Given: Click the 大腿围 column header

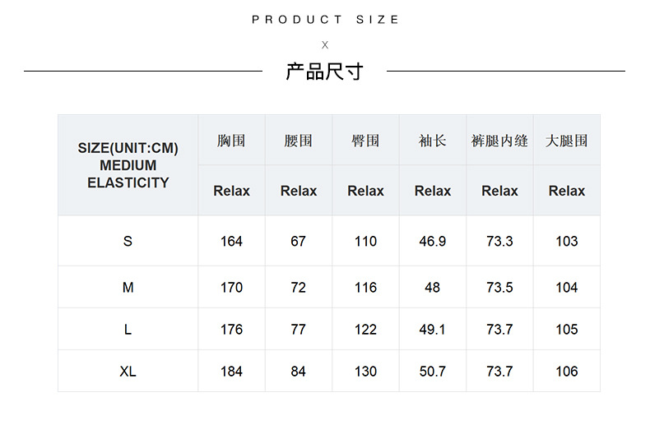Looking at the screenshot, I should click(566, 141).
